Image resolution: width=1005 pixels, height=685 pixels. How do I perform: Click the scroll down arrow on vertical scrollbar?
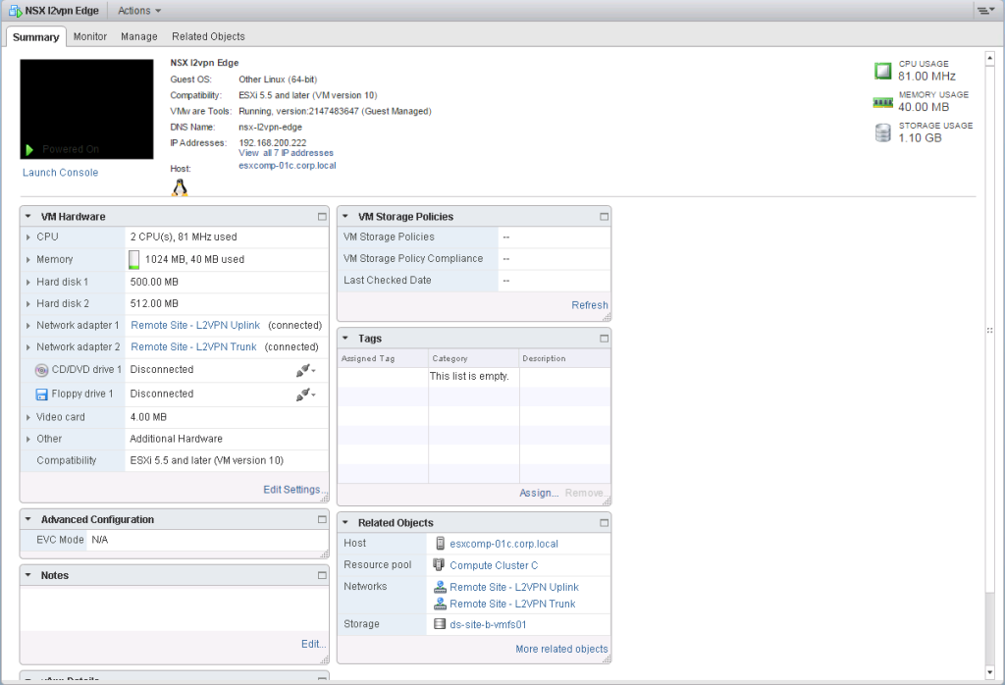click(989, 672)
